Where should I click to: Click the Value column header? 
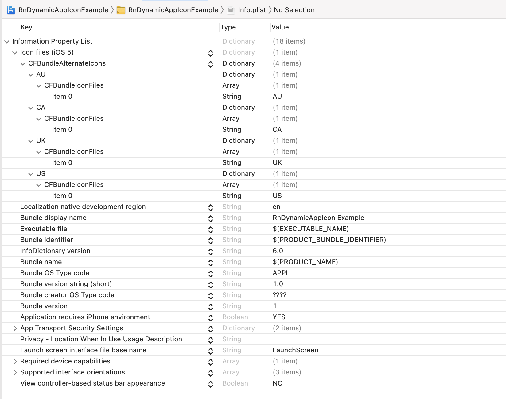[x=280, y=27]
